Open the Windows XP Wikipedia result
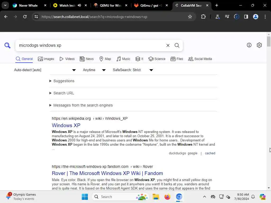 (66, 125)
